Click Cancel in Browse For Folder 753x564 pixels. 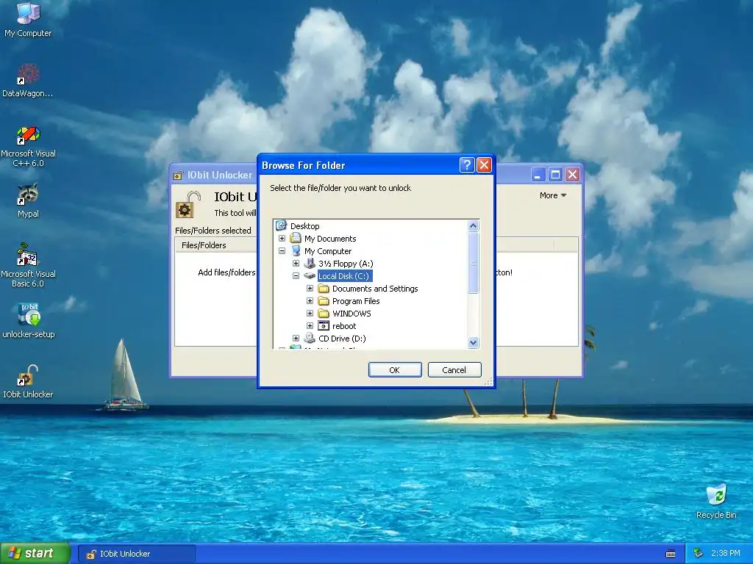454,370
